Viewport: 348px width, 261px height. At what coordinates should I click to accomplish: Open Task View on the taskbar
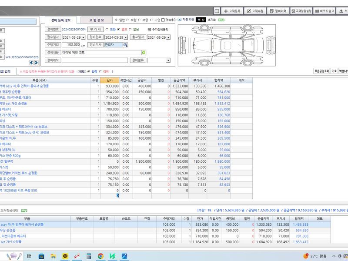click(x=29, y=256)
